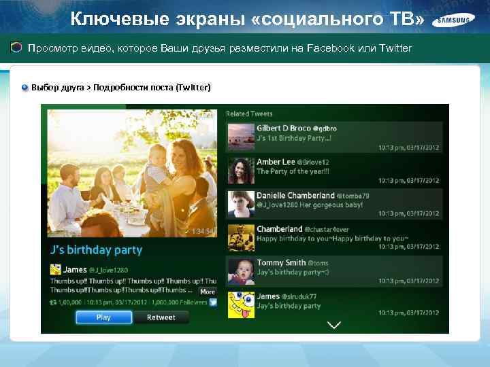Click the name 'Danielle Chamberland'
490x367 pixels.
(295, 196)
